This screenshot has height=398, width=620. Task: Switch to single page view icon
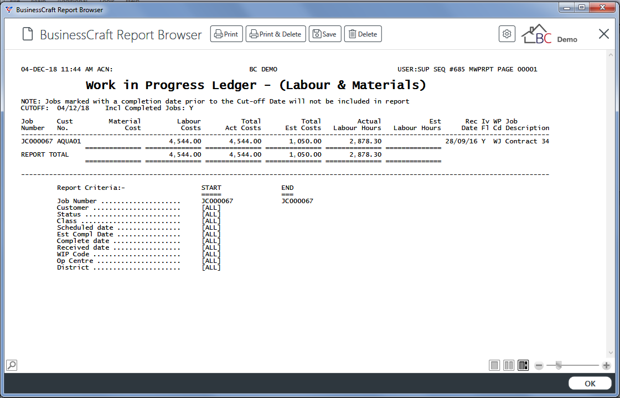(x=494, y=365)
